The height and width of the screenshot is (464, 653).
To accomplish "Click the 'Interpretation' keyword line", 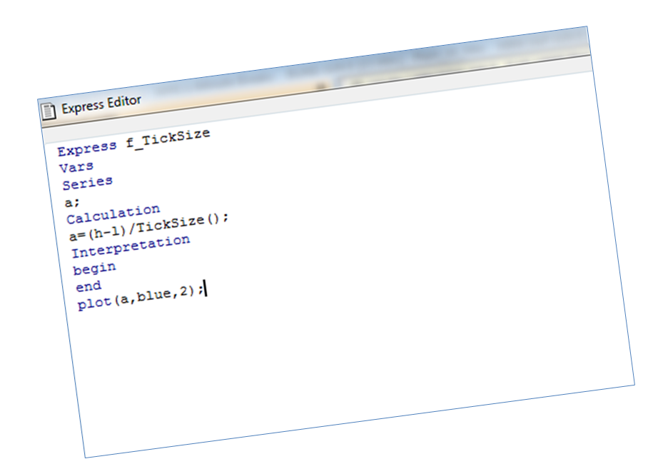I will (131, 246).
